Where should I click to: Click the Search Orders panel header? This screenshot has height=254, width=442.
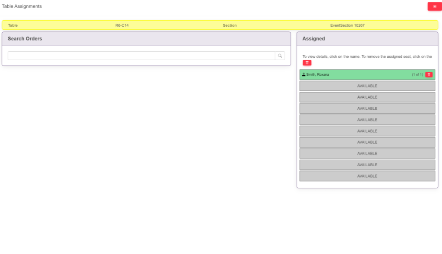[x=25, y=39]
